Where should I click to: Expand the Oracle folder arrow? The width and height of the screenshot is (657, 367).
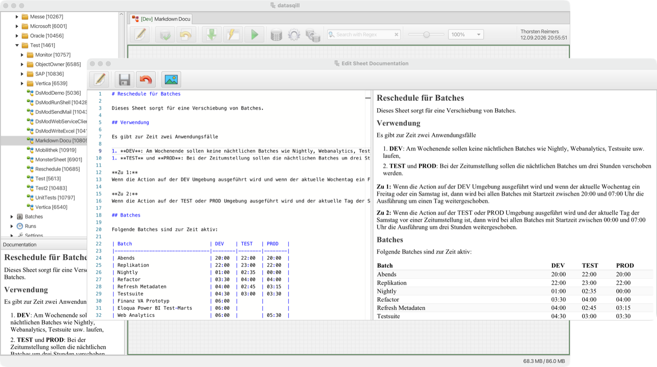click(17, 36)
